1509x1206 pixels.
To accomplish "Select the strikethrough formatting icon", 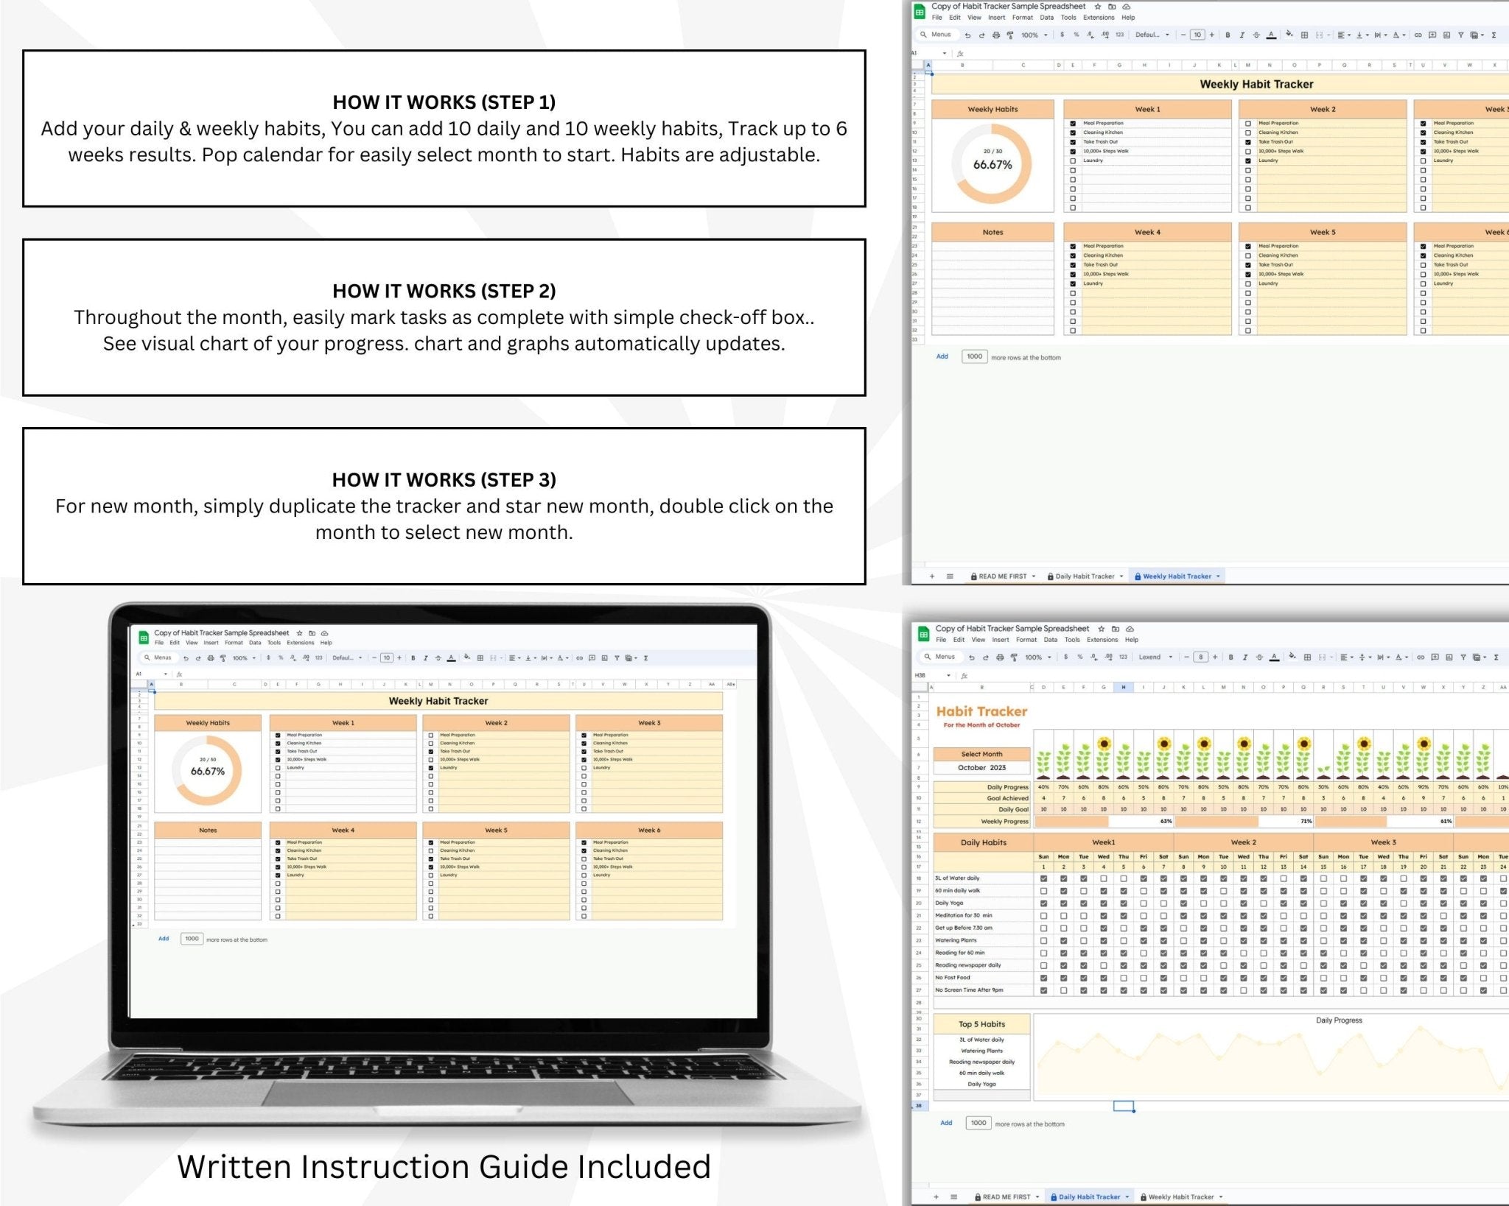I will pos(1257,35).
